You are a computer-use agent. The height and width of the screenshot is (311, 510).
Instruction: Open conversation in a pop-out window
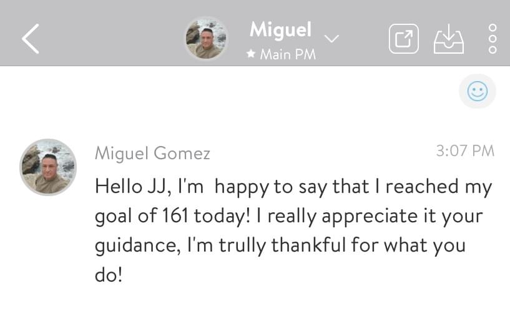tap(404, 39)
